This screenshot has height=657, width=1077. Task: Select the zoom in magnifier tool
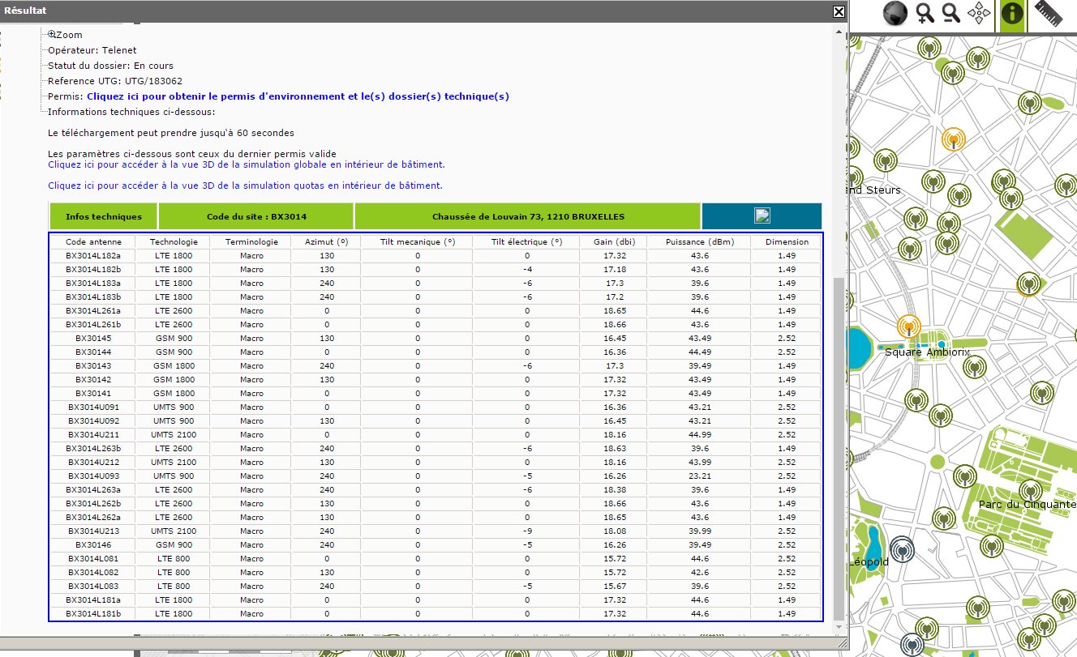point(925,13)
